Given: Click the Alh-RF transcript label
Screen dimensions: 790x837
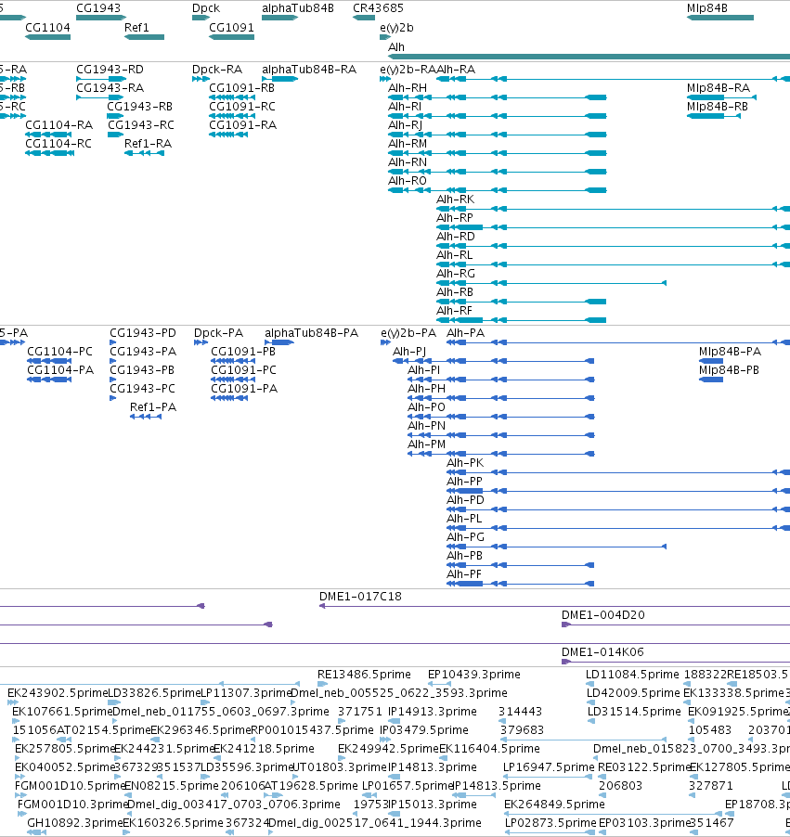Looking at the screenshot, I should click(454, 311).
